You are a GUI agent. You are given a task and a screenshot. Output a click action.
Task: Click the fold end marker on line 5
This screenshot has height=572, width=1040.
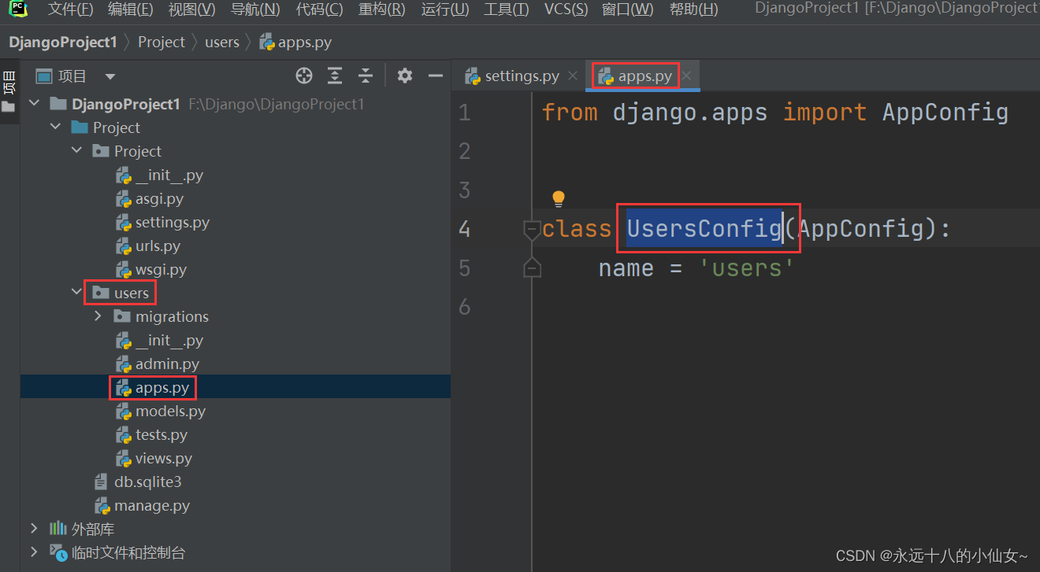[533, 268]
